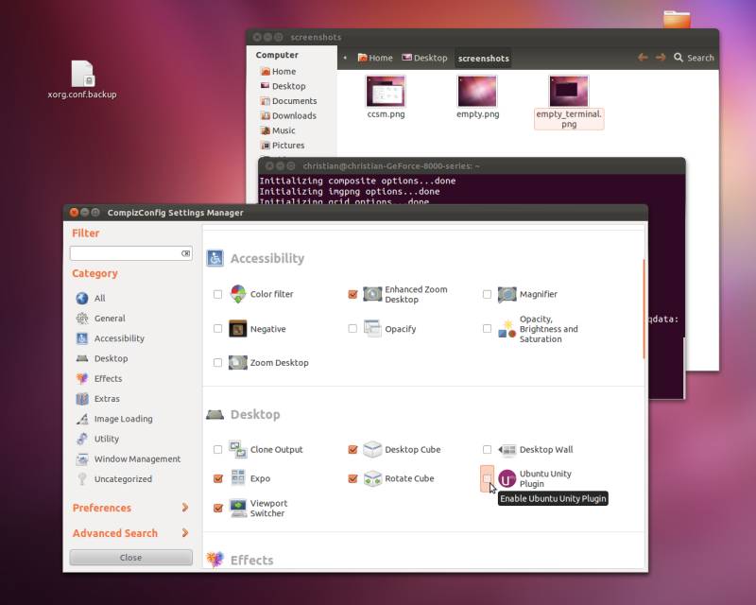756x605 pixels.
Task: Open Search in the screenshots file window
Action: (694, 58)
